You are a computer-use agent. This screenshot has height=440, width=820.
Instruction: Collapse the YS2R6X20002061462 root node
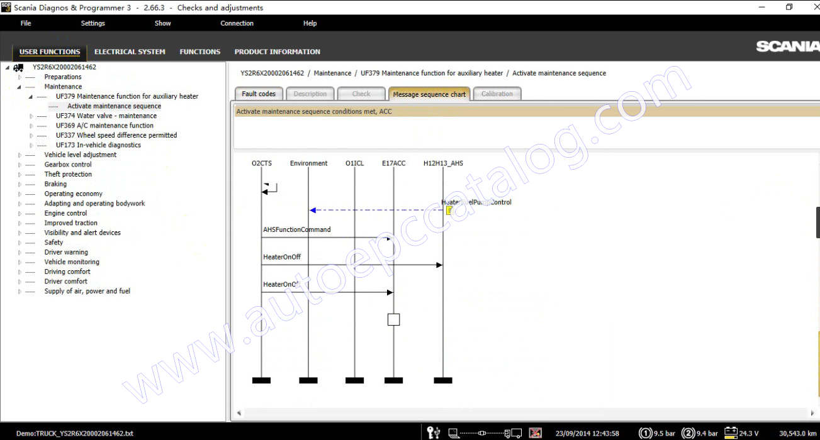(x=8, y=67)
